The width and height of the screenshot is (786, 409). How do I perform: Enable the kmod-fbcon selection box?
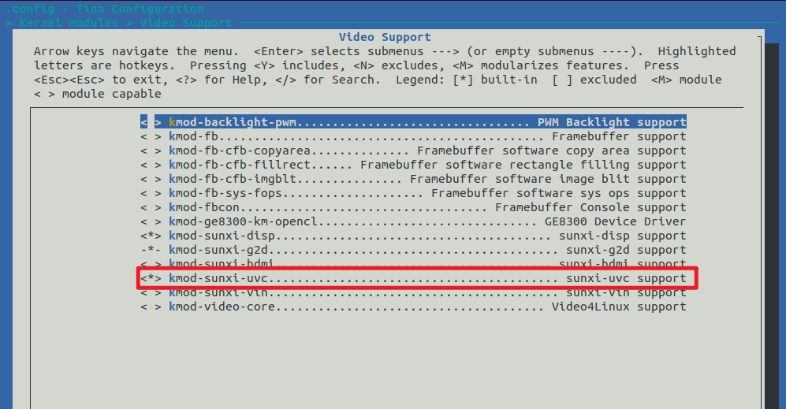[x=151, y=207]
